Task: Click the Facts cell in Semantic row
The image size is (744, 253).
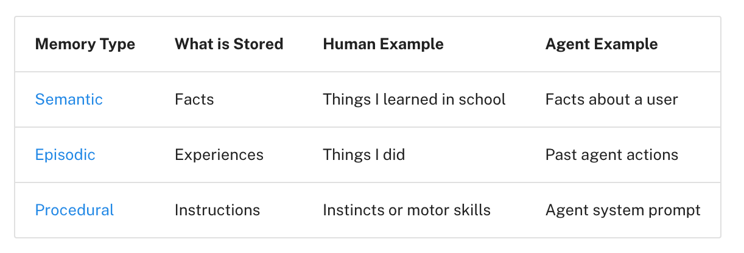Action: (194, 99)
